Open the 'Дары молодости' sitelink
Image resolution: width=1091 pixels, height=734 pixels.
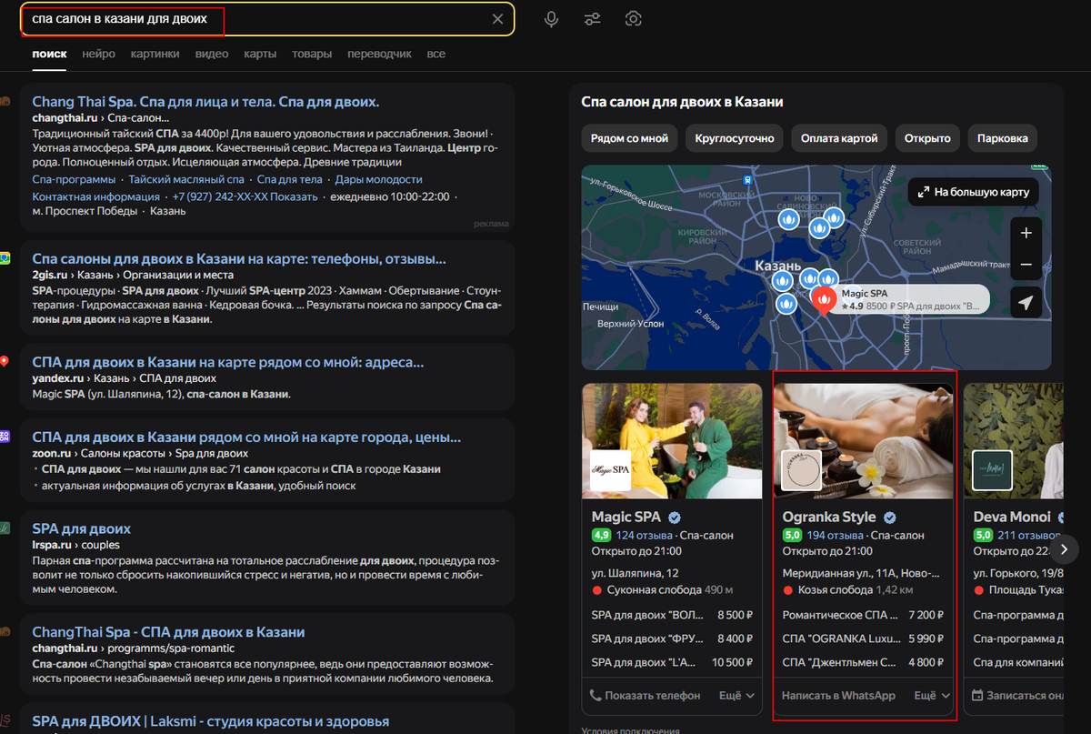379,180
